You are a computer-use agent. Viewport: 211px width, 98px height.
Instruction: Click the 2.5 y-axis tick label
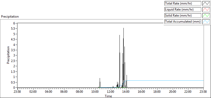tap(13, 61)
